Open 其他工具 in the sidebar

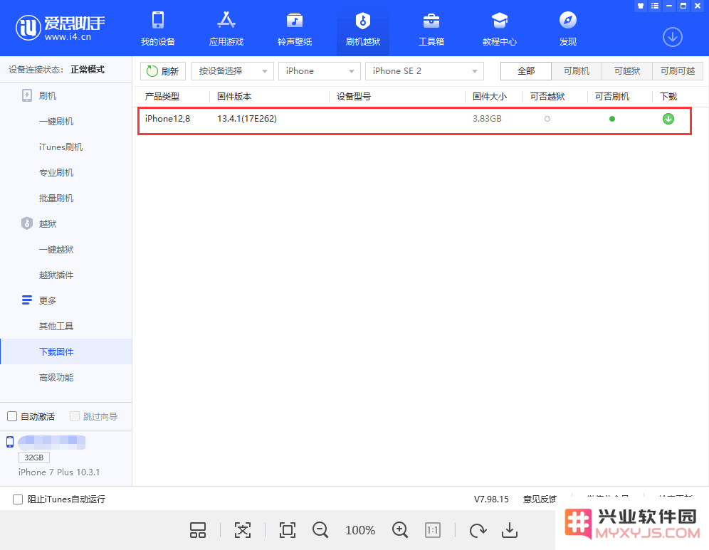[x=56, y=326]
